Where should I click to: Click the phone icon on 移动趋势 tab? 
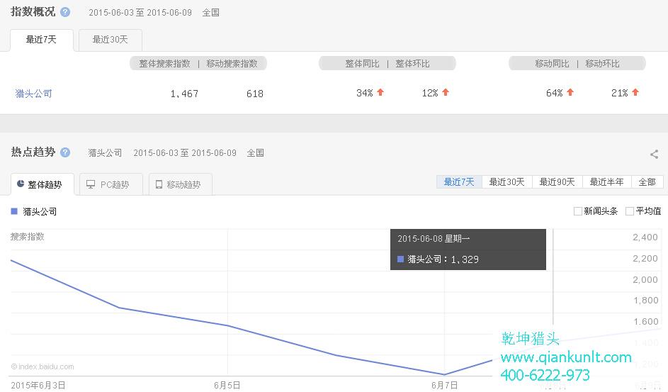[159, 184]
